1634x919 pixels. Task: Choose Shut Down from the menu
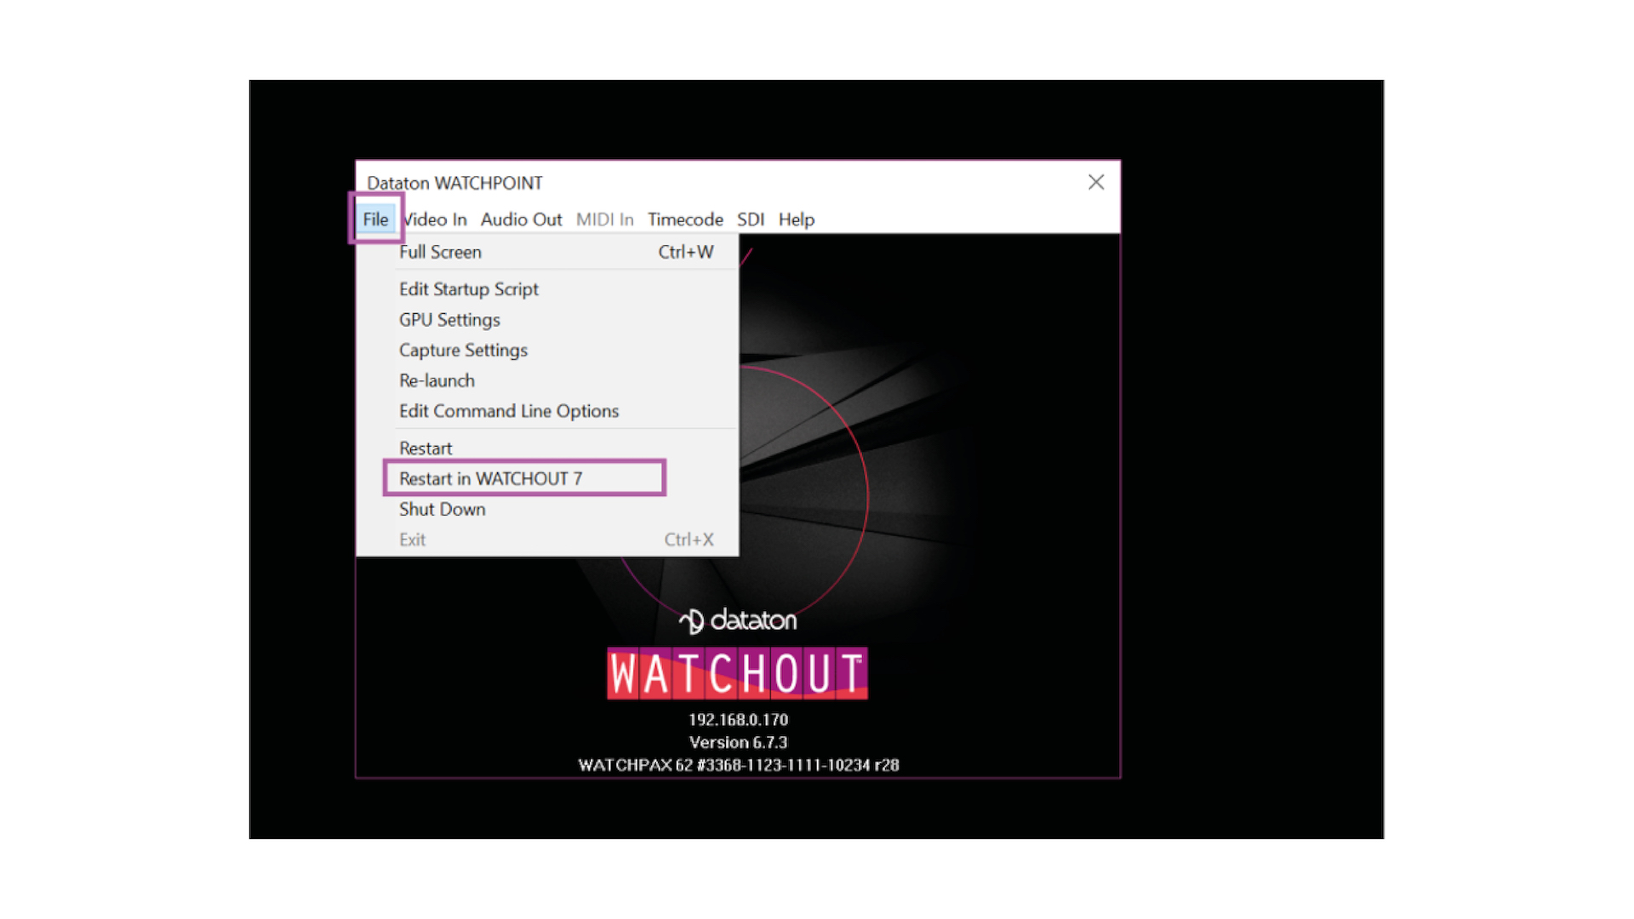click(443, 509)
